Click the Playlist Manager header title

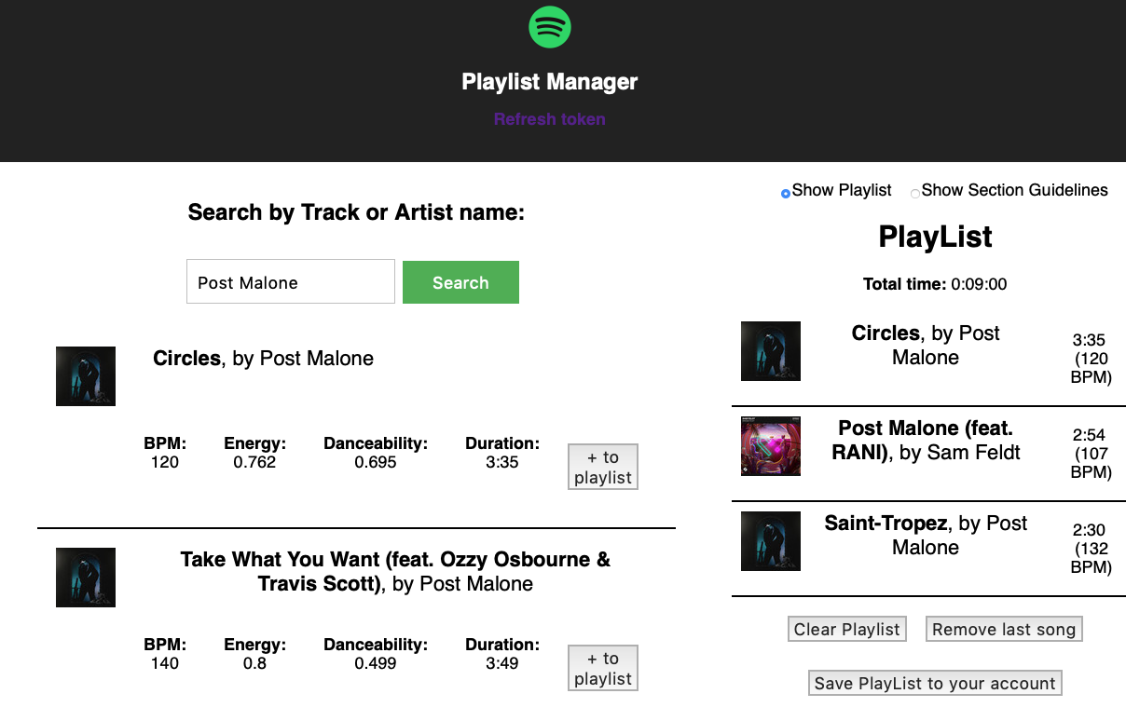550,82
